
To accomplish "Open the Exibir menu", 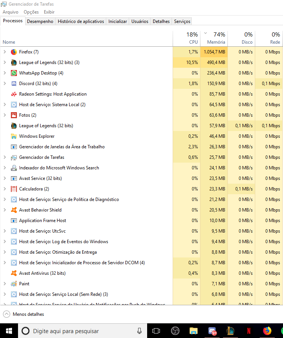I will point(49,12).
